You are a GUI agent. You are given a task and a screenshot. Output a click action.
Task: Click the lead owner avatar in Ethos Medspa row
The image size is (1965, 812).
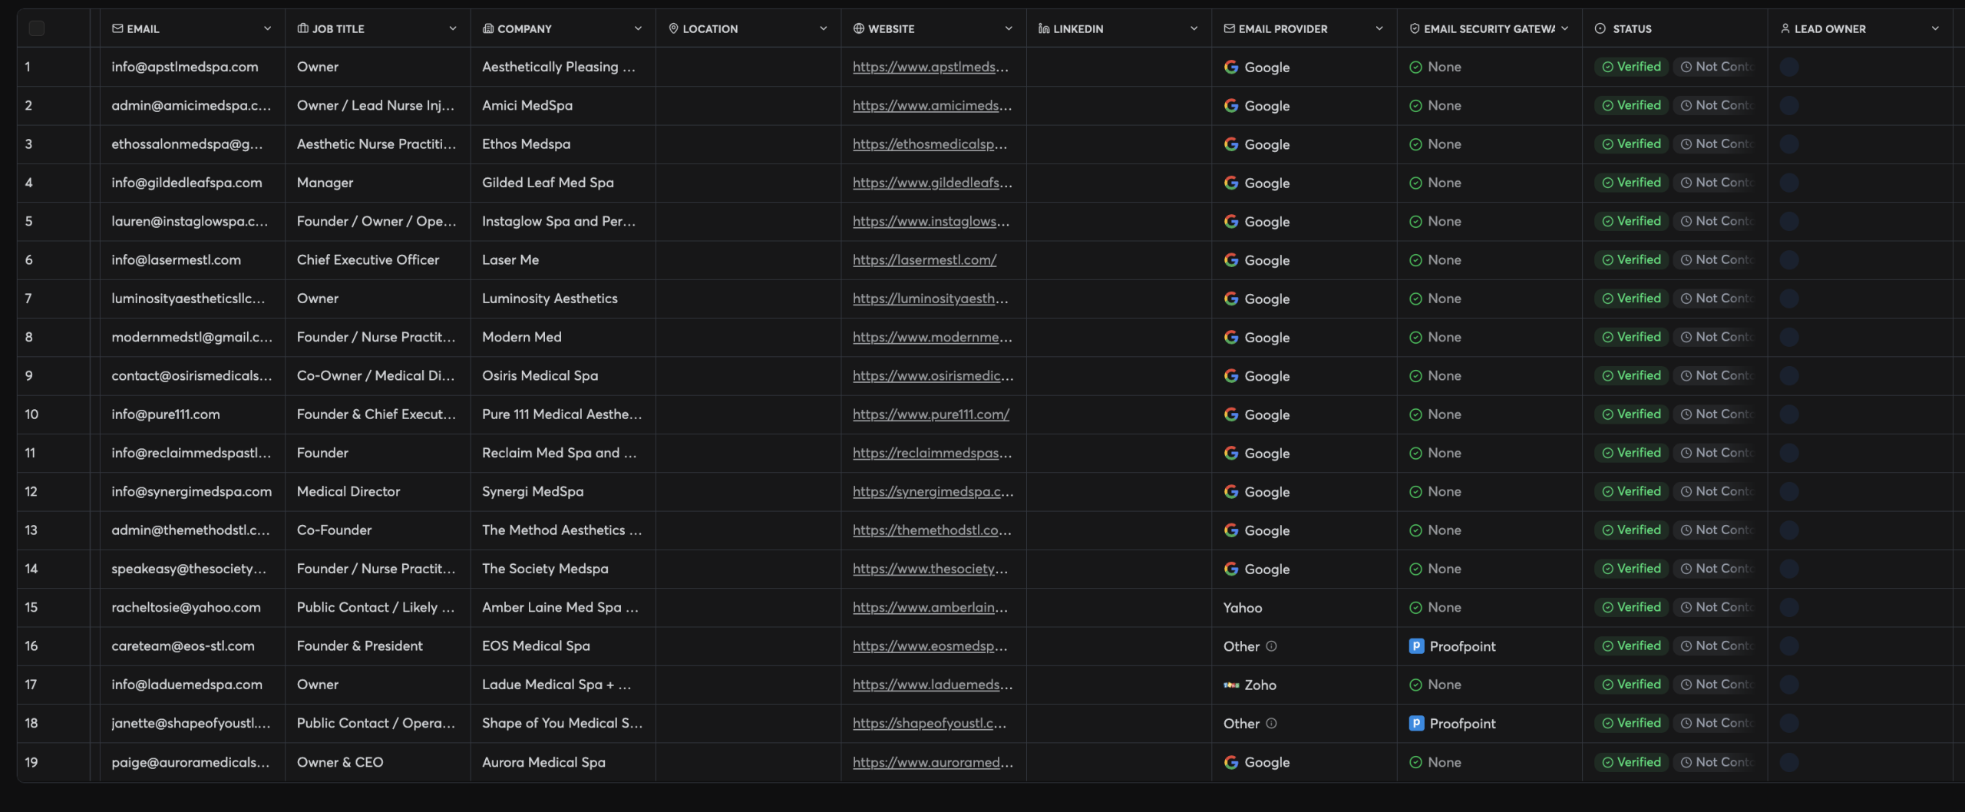click(x=1788, y=144)
